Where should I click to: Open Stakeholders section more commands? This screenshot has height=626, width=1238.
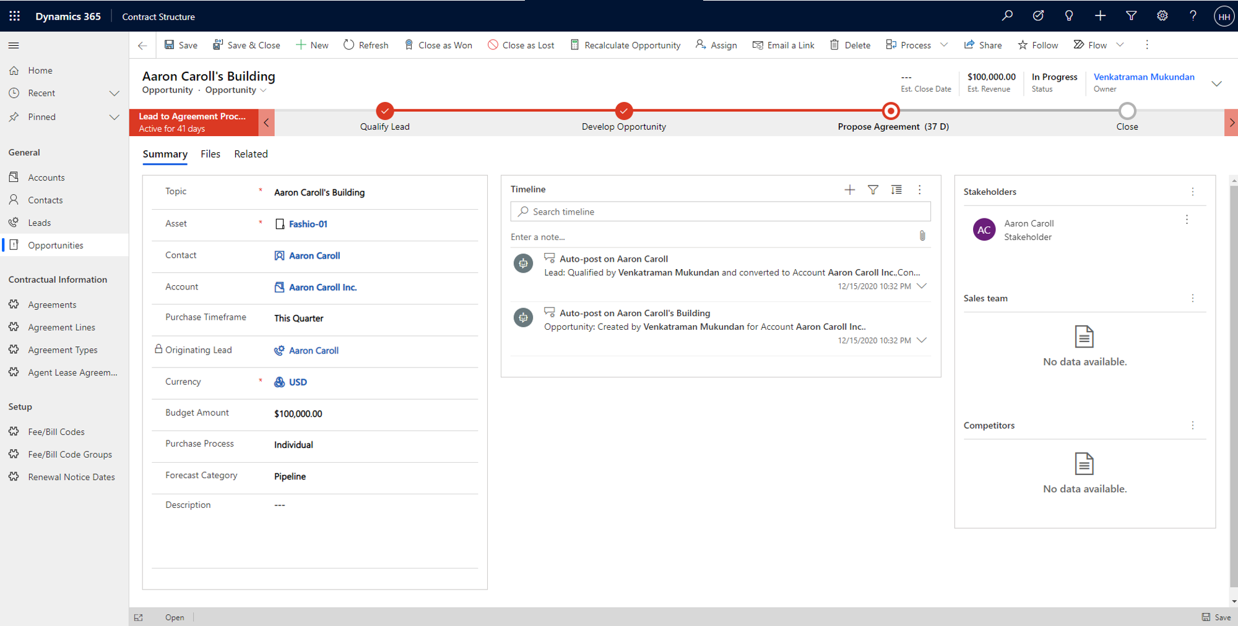1193,192
